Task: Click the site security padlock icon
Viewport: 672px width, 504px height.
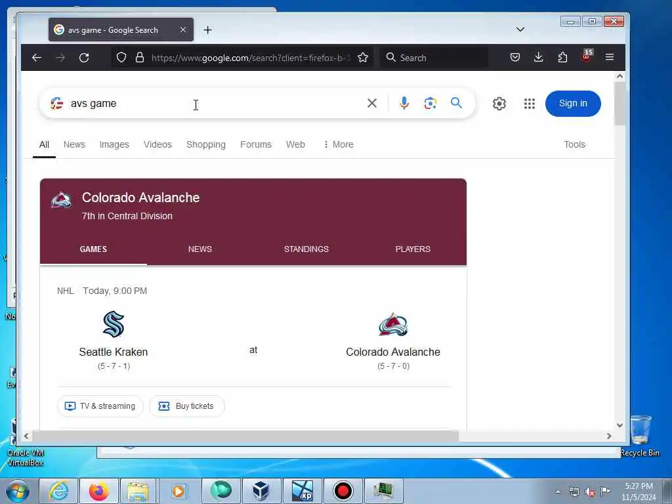Action: tap(140, 58)
